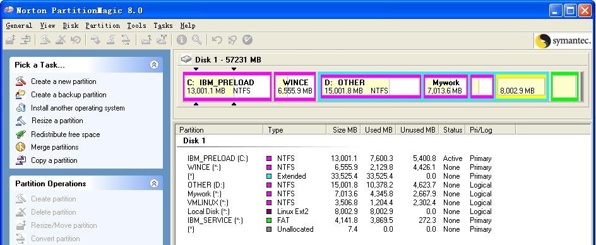Image resolution: width=596 pixels, height=245 pixels.
Task: Start the Resize a partition task
Action: pos(57,121)
